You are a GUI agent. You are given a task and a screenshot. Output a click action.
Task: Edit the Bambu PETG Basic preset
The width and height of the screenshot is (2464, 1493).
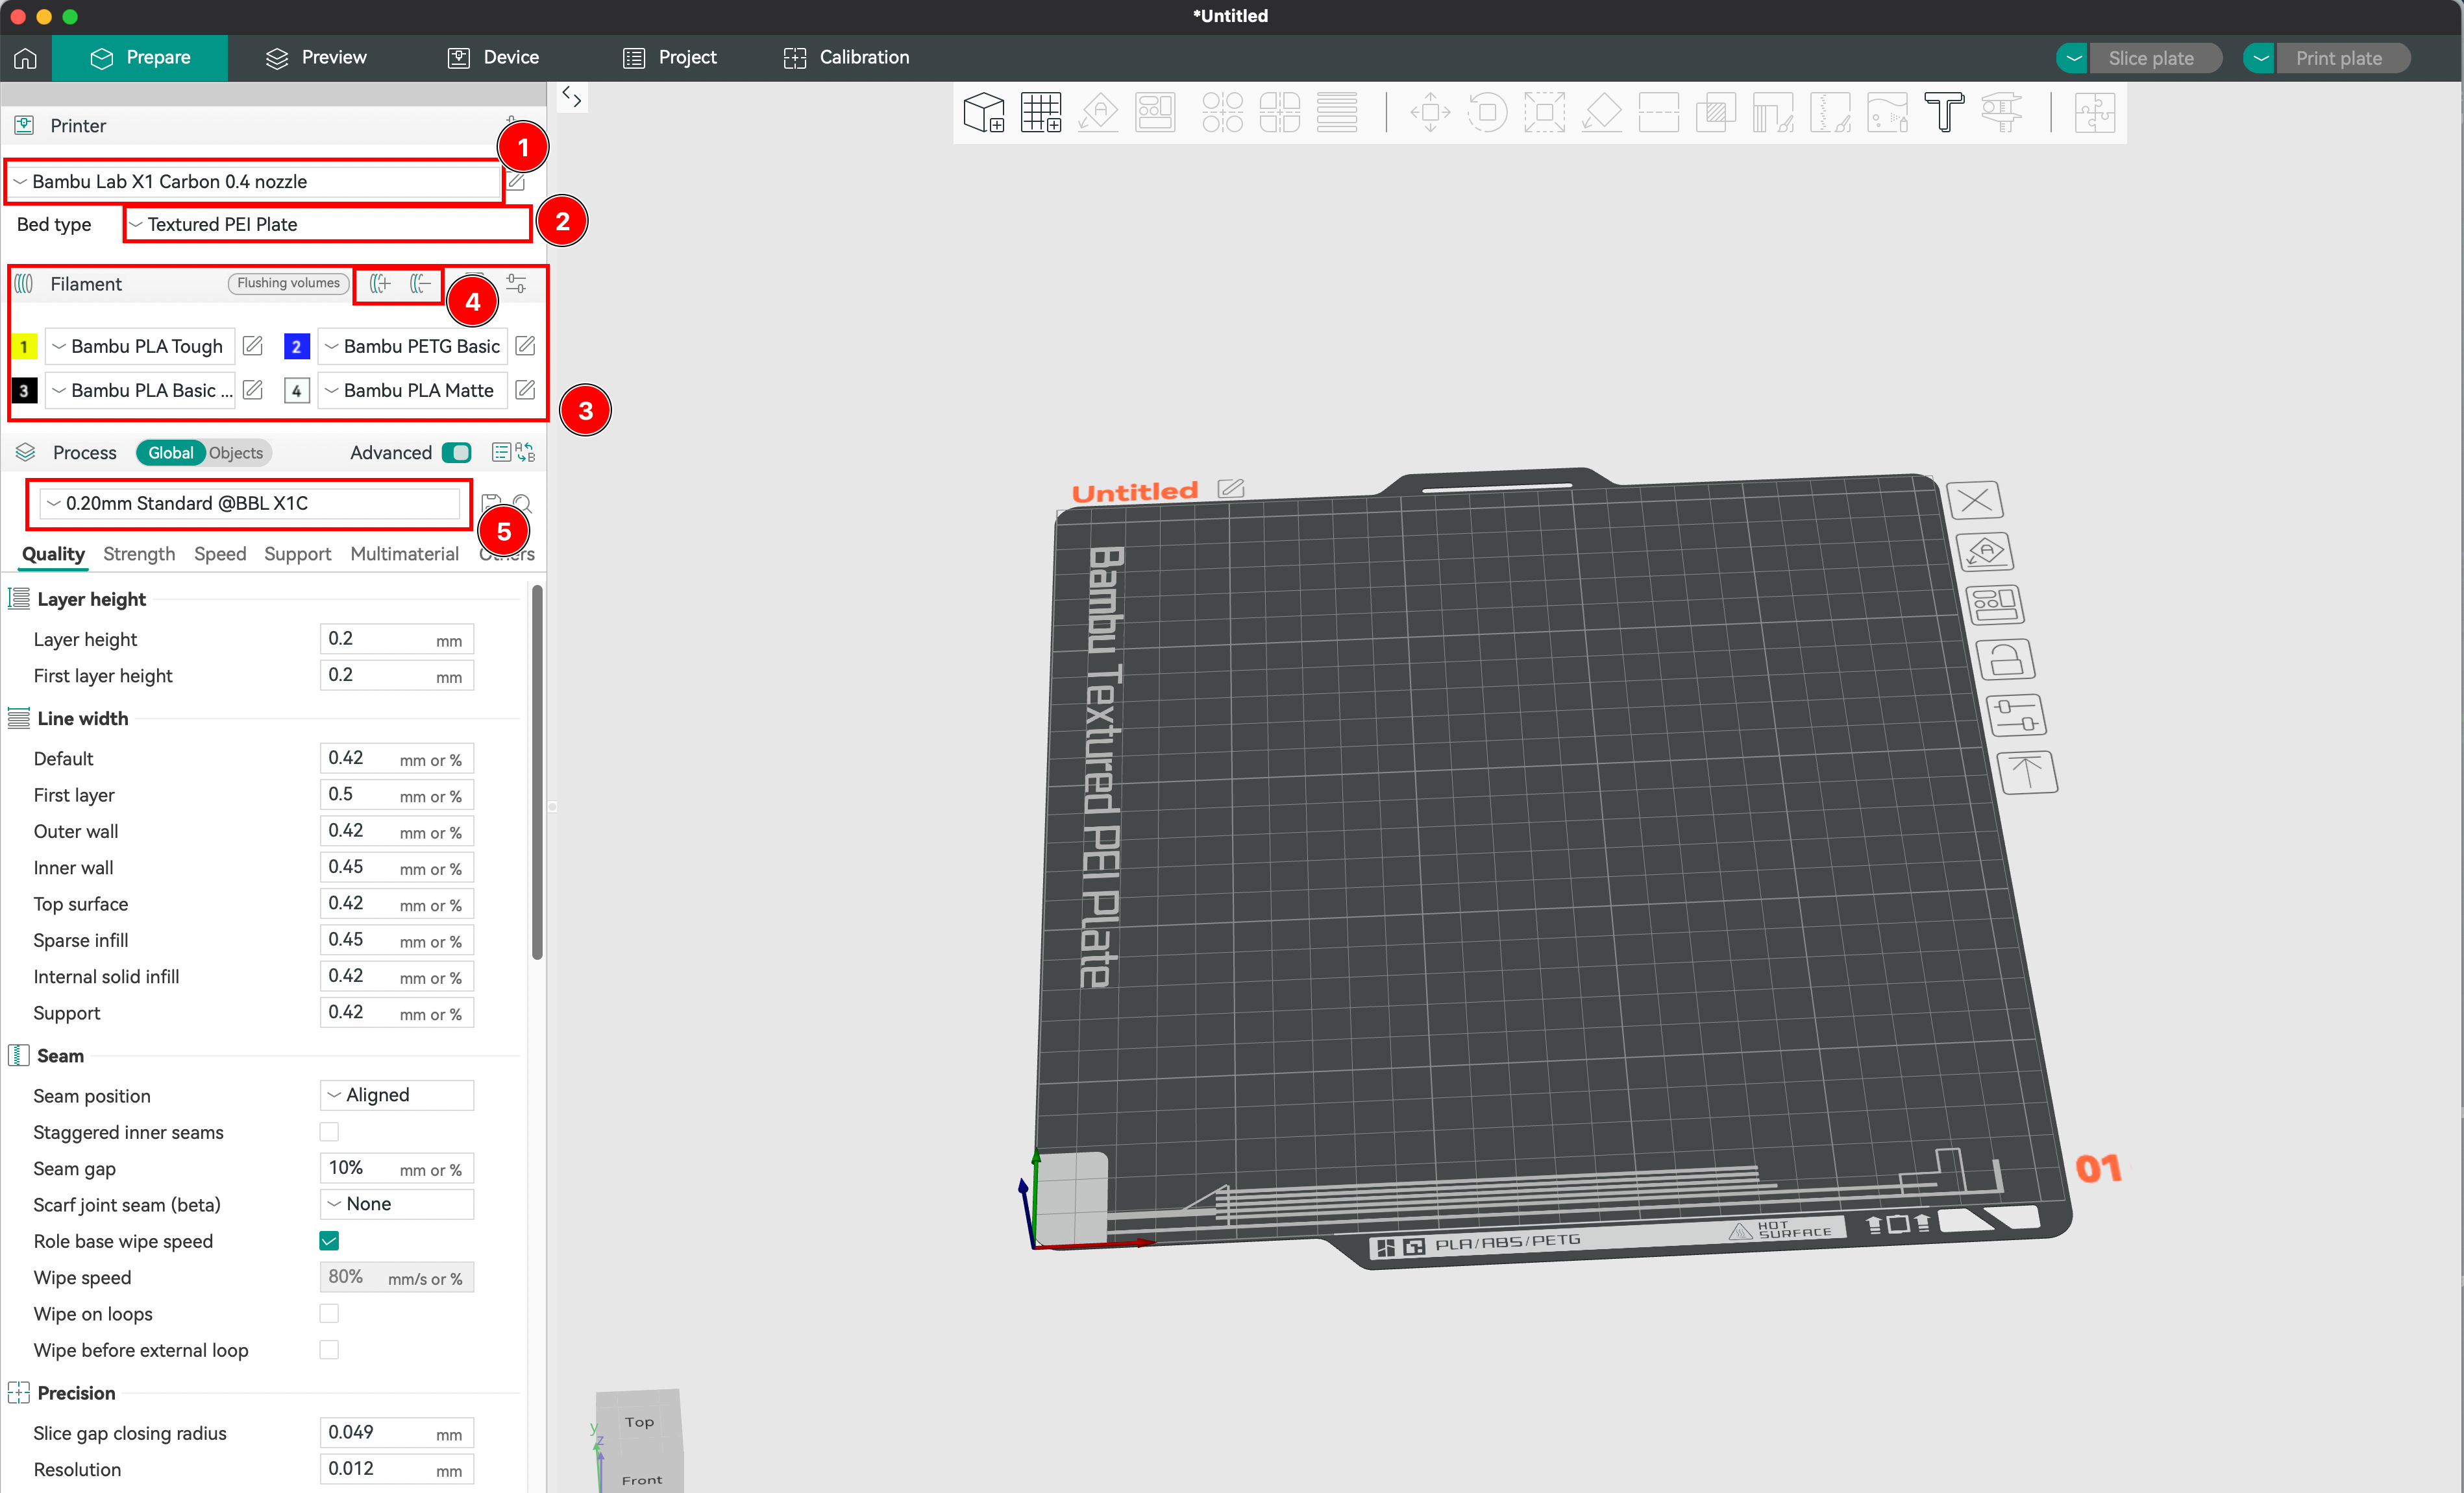point(525,346)
